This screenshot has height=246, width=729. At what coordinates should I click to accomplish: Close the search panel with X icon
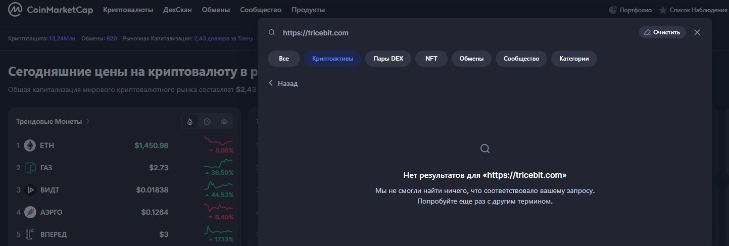697,32
